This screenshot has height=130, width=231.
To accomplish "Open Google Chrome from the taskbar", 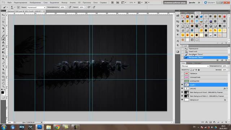I will click(x=57, y=127).
